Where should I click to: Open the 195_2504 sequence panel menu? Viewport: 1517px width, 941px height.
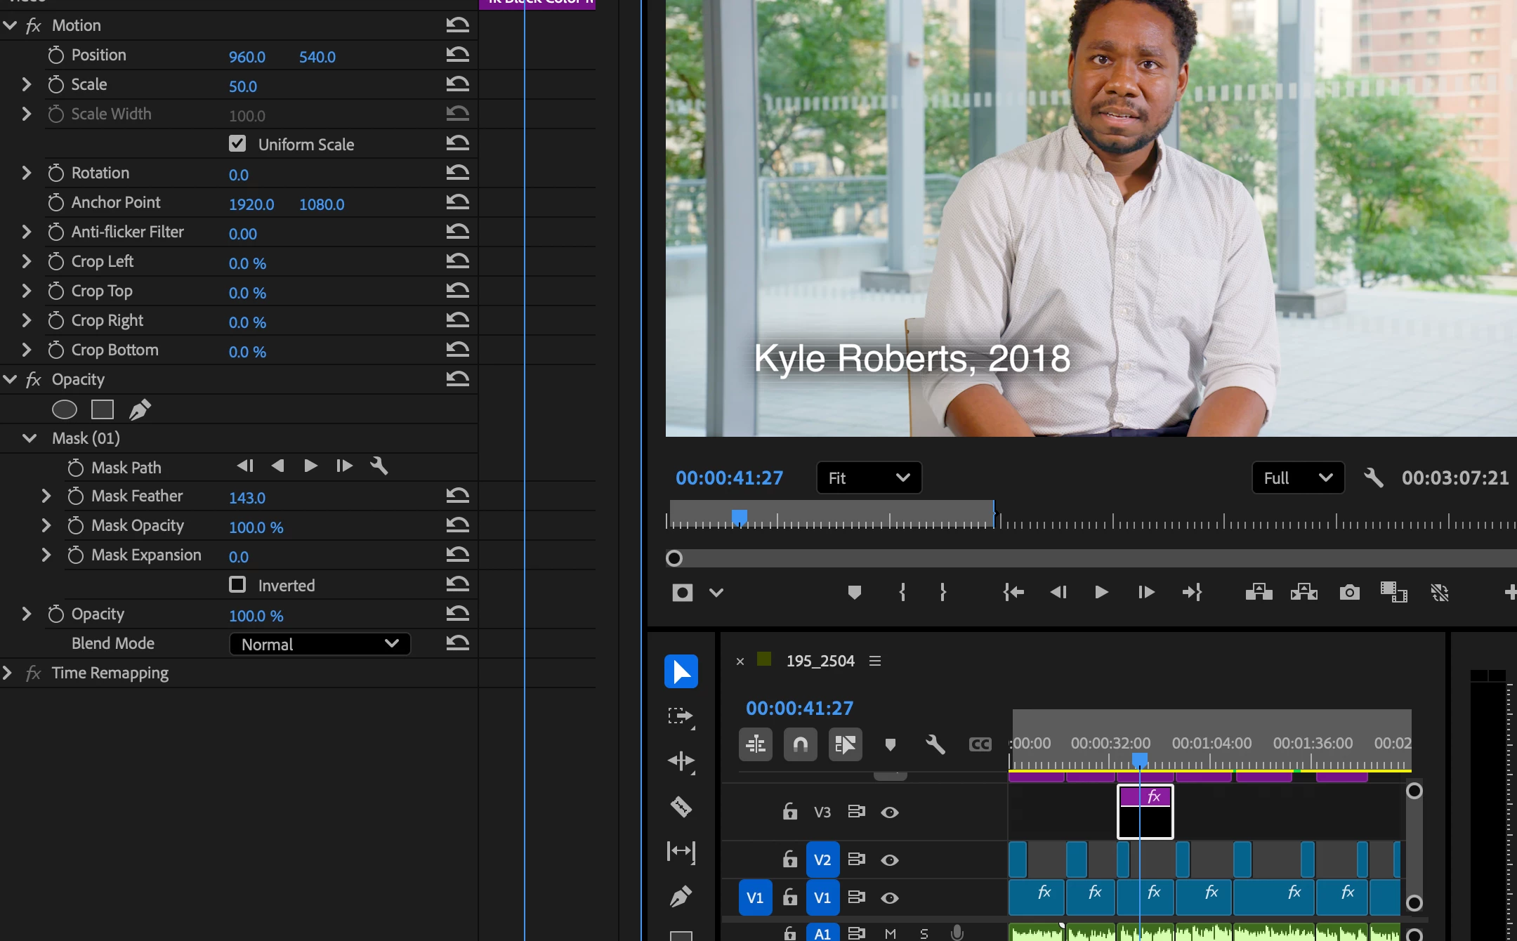874,661
